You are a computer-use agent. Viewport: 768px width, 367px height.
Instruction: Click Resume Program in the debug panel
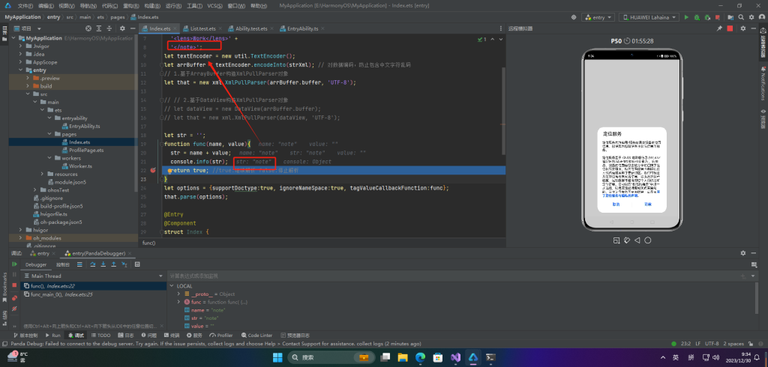point(13,264)
